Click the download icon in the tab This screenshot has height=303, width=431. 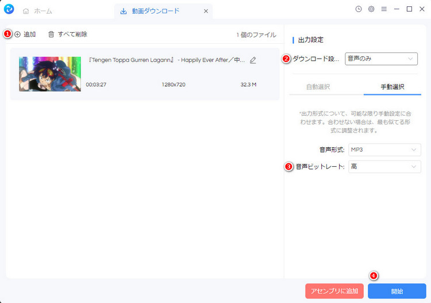point(124,11)
